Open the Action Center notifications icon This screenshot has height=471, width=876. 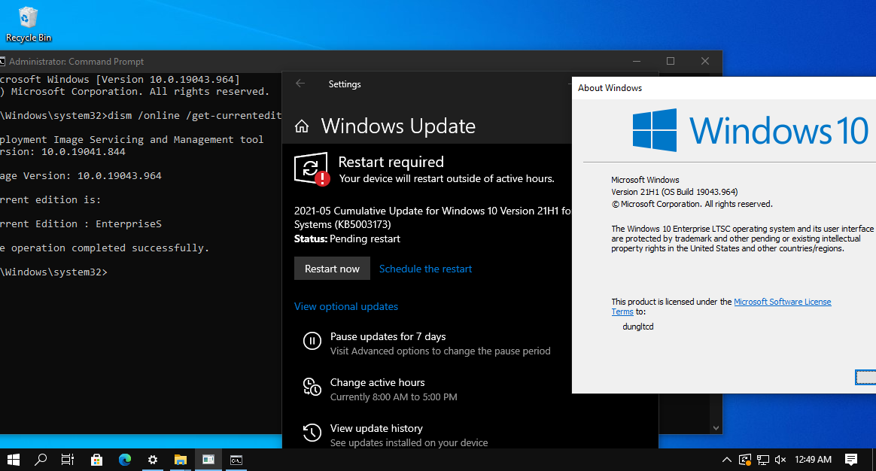pos(851,459)
